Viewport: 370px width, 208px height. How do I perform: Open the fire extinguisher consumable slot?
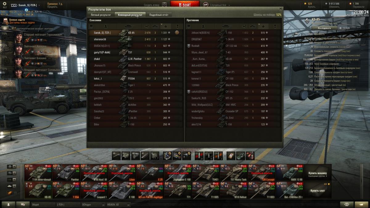pyautogui.click(x=250, y=156)
